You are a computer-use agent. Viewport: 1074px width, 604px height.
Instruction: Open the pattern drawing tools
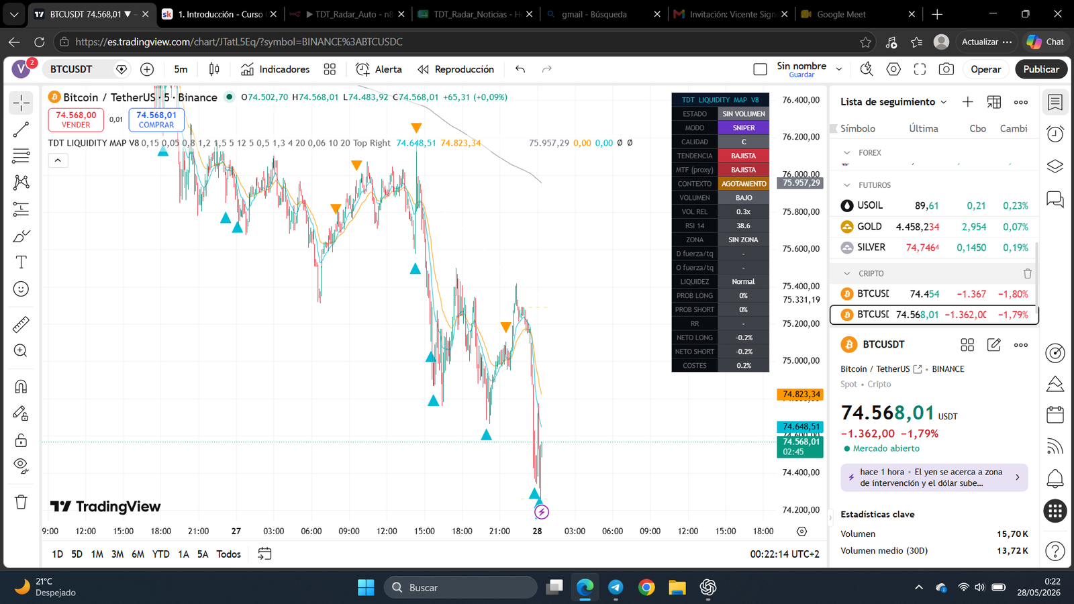coord(21,182)
